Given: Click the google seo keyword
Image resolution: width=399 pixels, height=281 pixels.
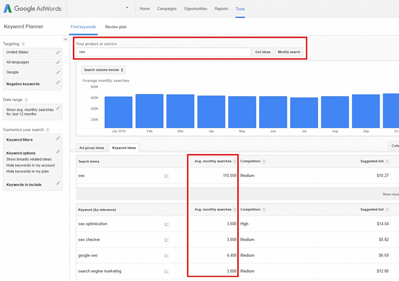Looking at the screenshot, I should coord(88,256).
